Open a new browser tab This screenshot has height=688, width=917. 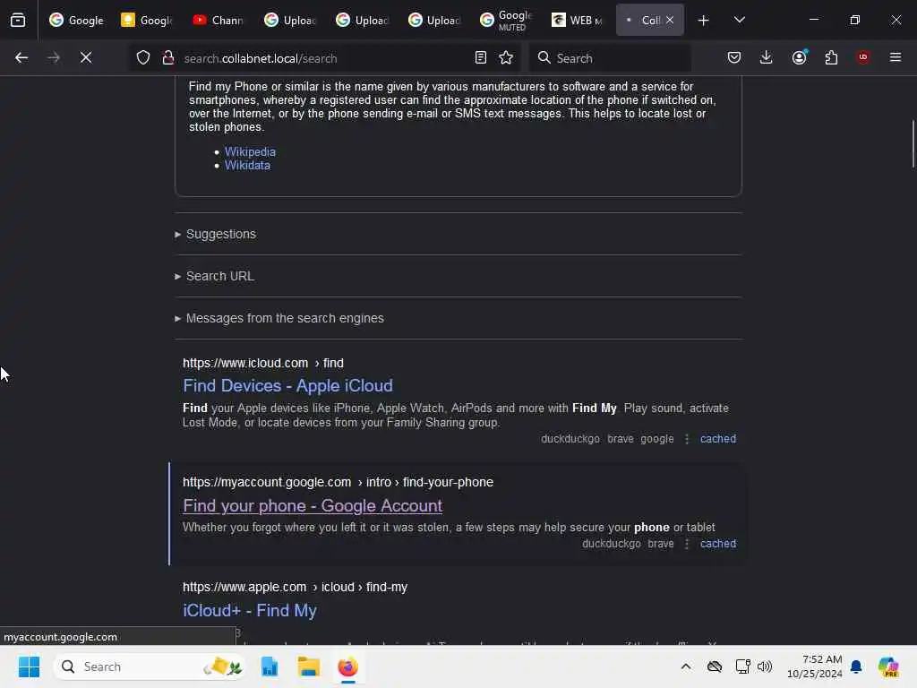(704, 21)
